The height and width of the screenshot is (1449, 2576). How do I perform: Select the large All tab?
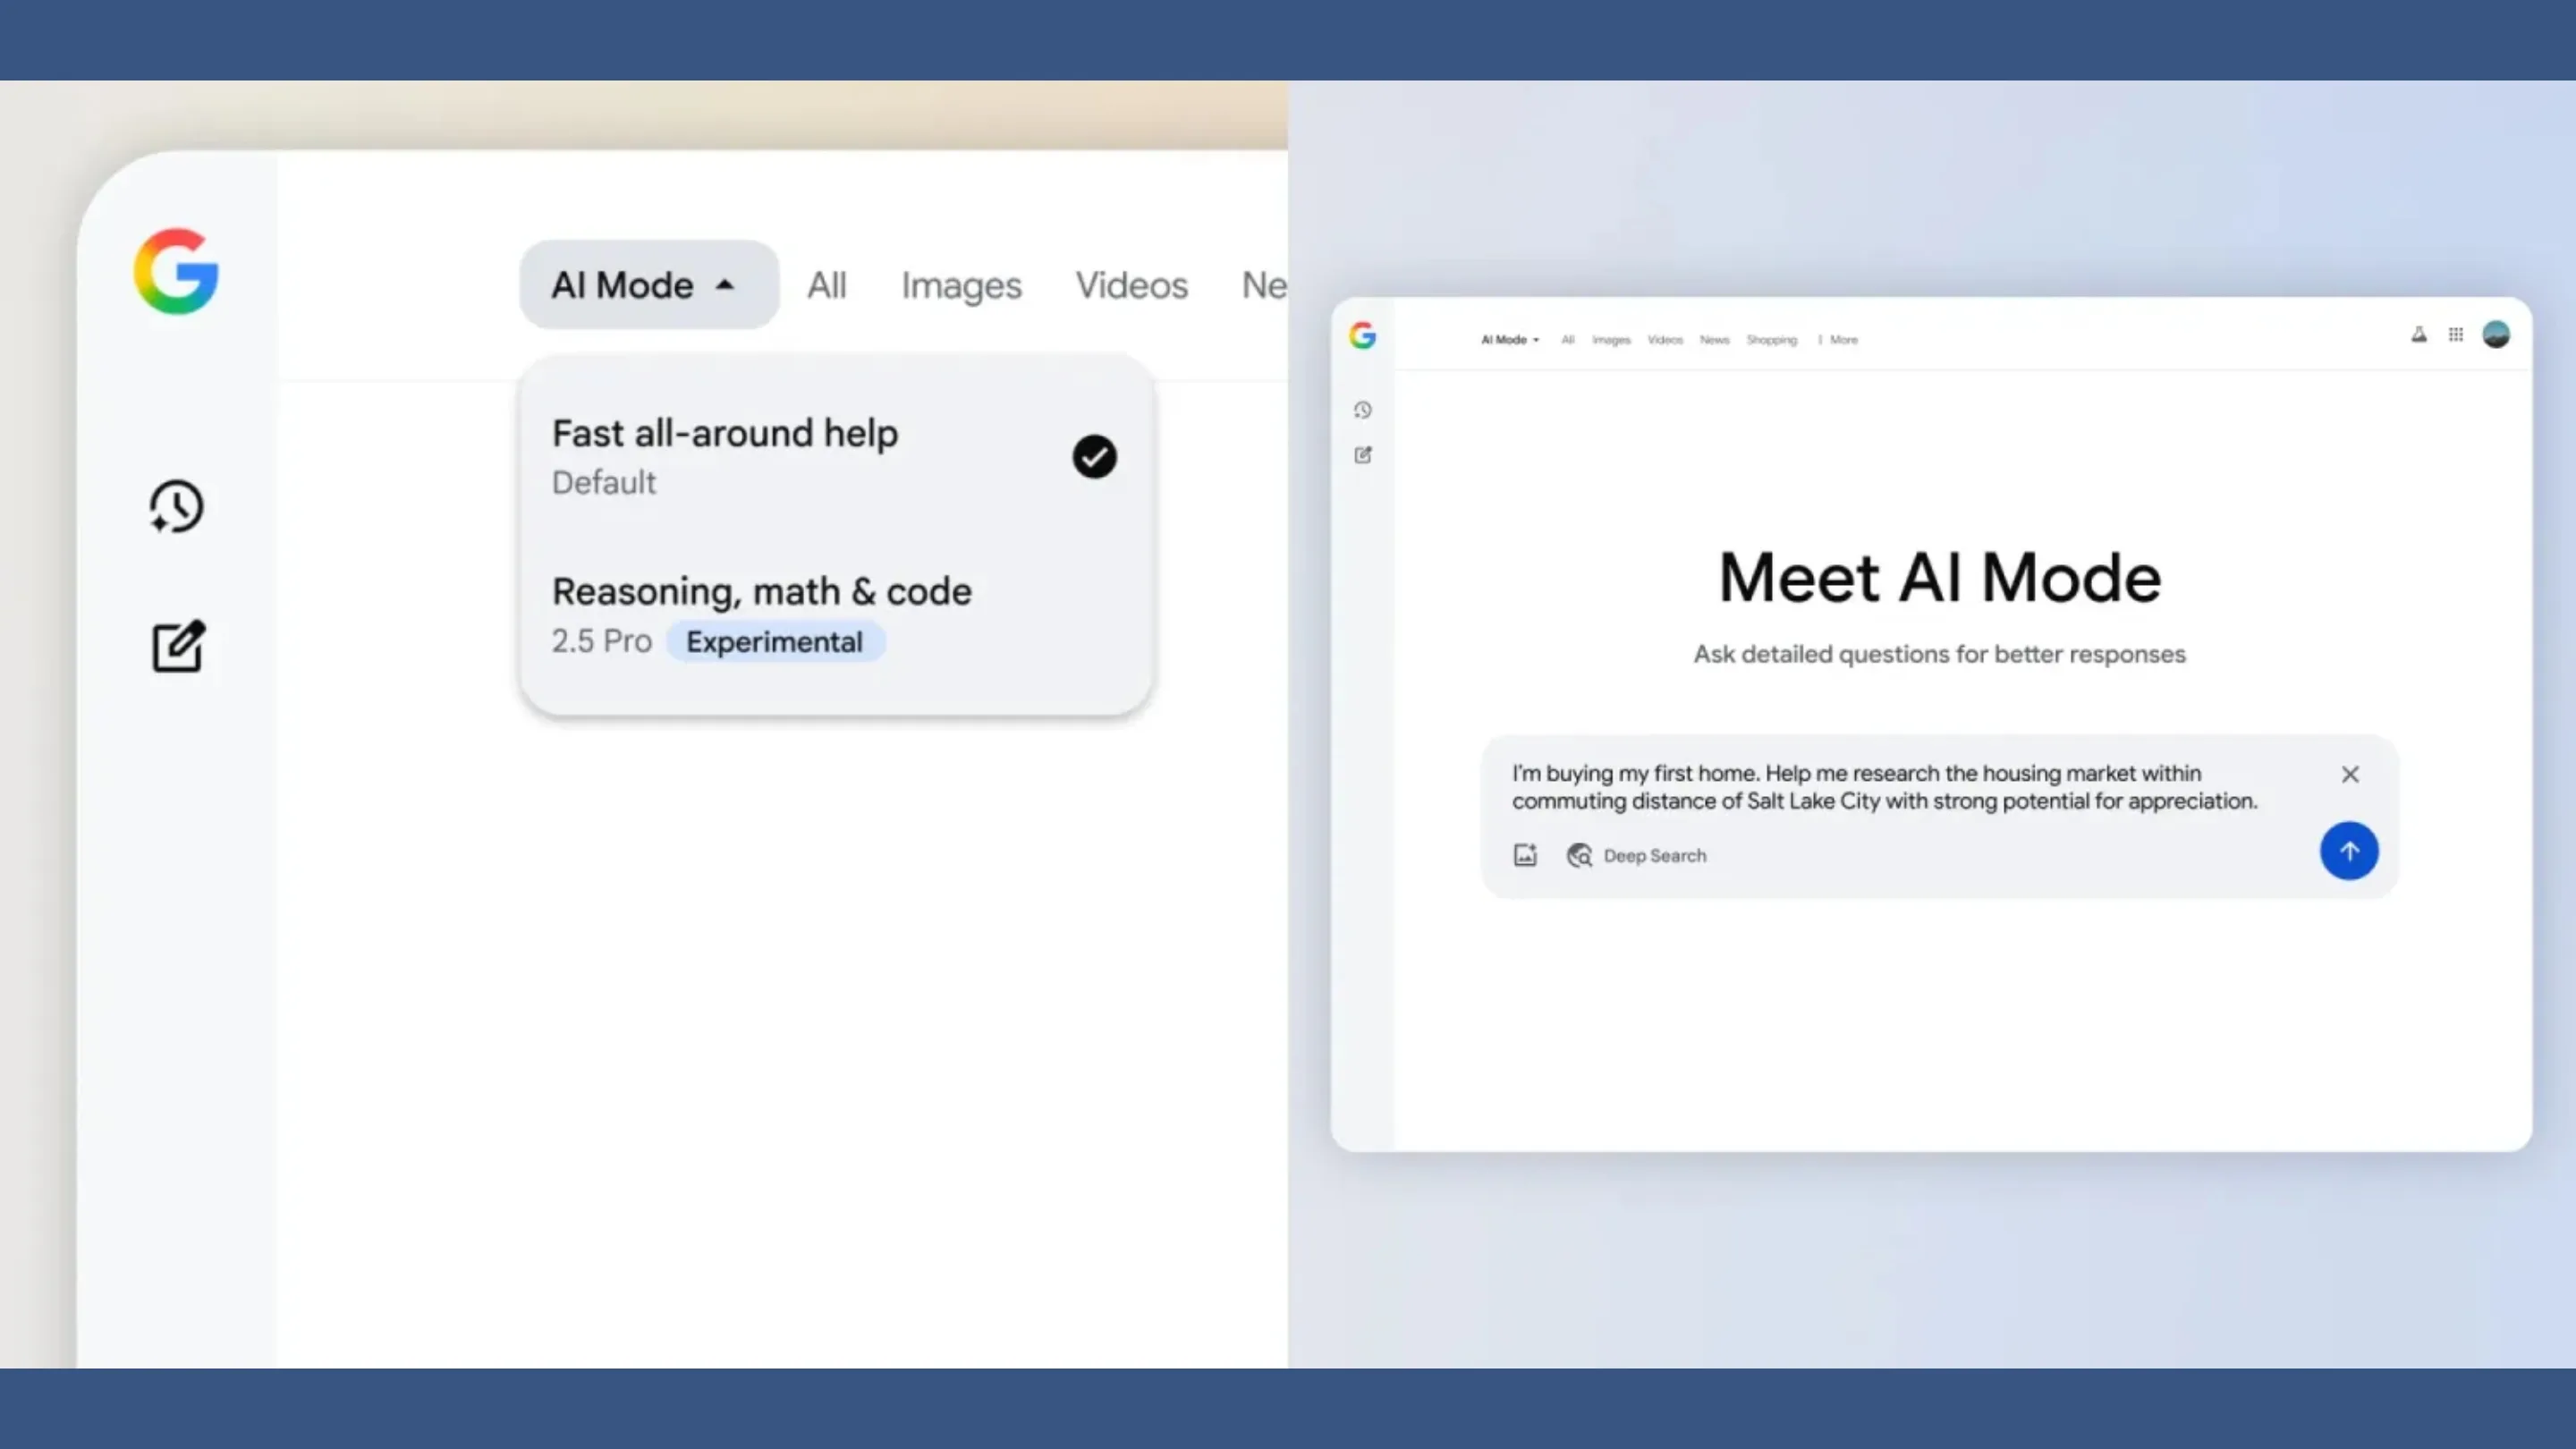tap(827, 285)
